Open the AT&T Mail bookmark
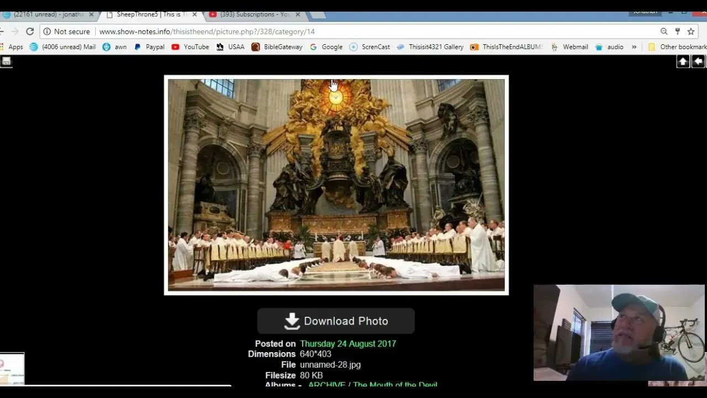The image size is (707, 398). tap(63, 47)
